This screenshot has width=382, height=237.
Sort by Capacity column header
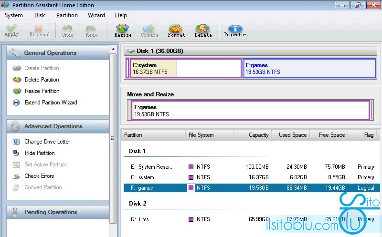coord(253,135)
